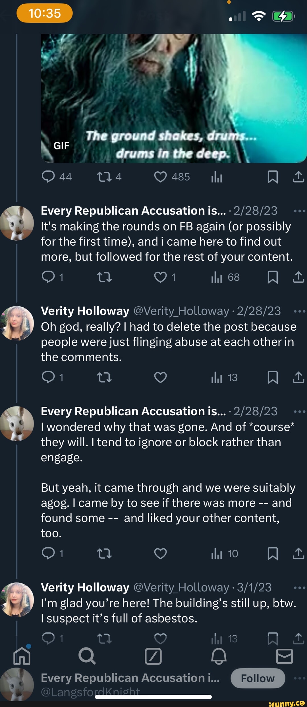Image resolution: width=307 pixels, height=707 pixels.
Task: Follow Every Republican Accusation account
Action: pos(258,679)
